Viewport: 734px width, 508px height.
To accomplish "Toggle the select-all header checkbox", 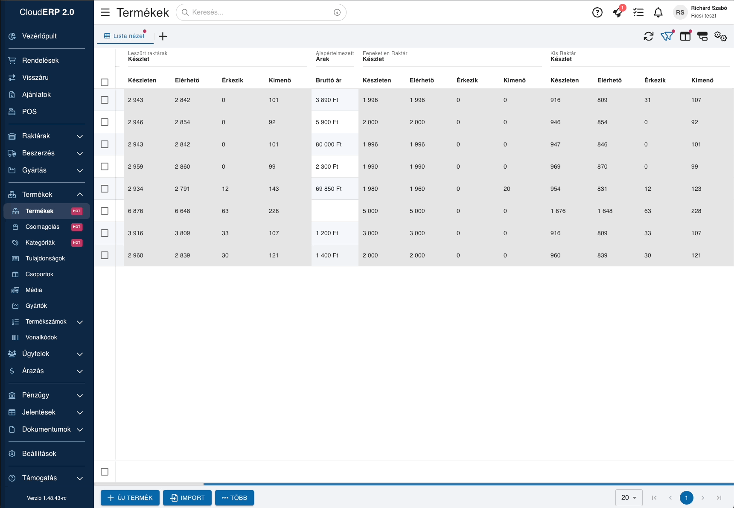I will 105,82.
